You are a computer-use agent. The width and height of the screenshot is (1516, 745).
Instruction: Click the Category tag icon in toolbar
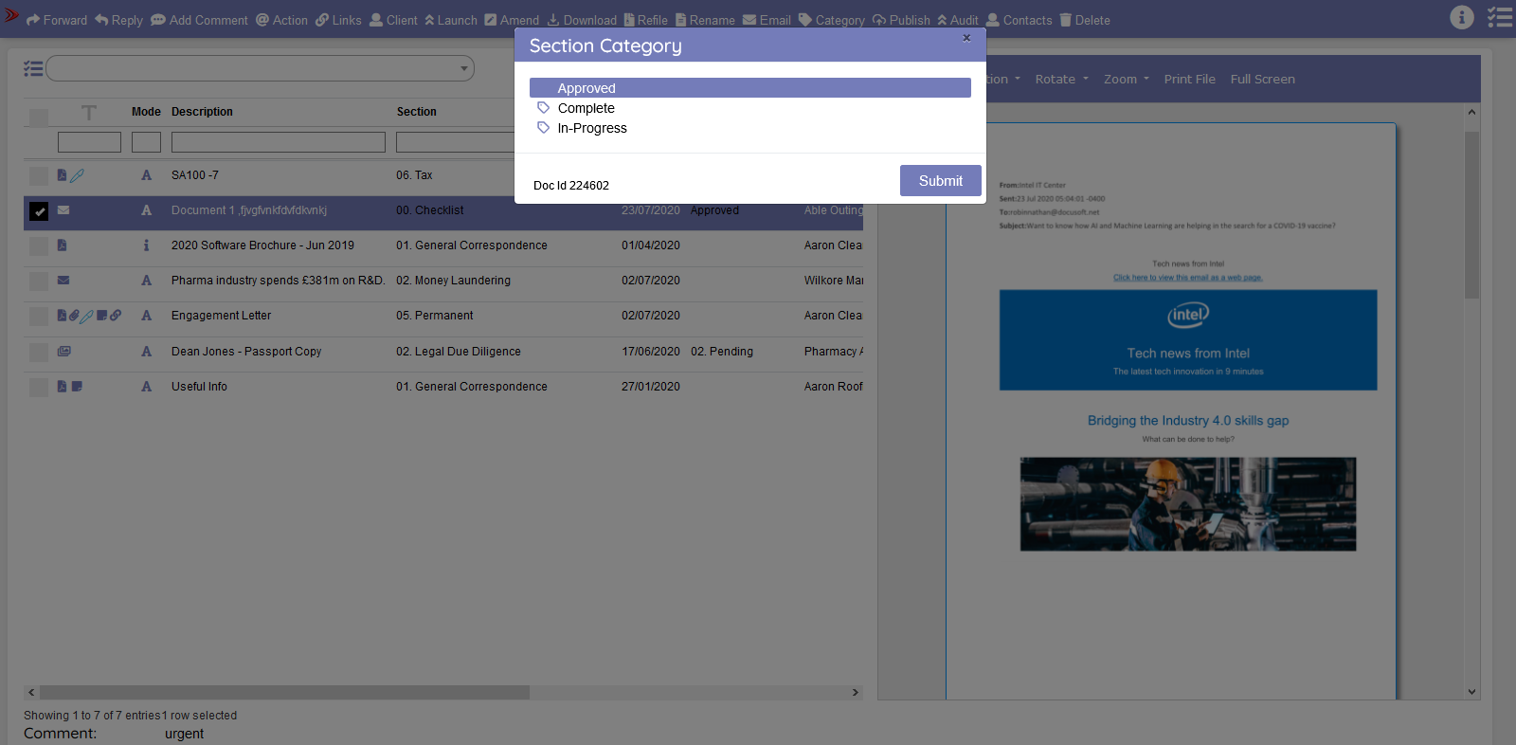point(805,20)
